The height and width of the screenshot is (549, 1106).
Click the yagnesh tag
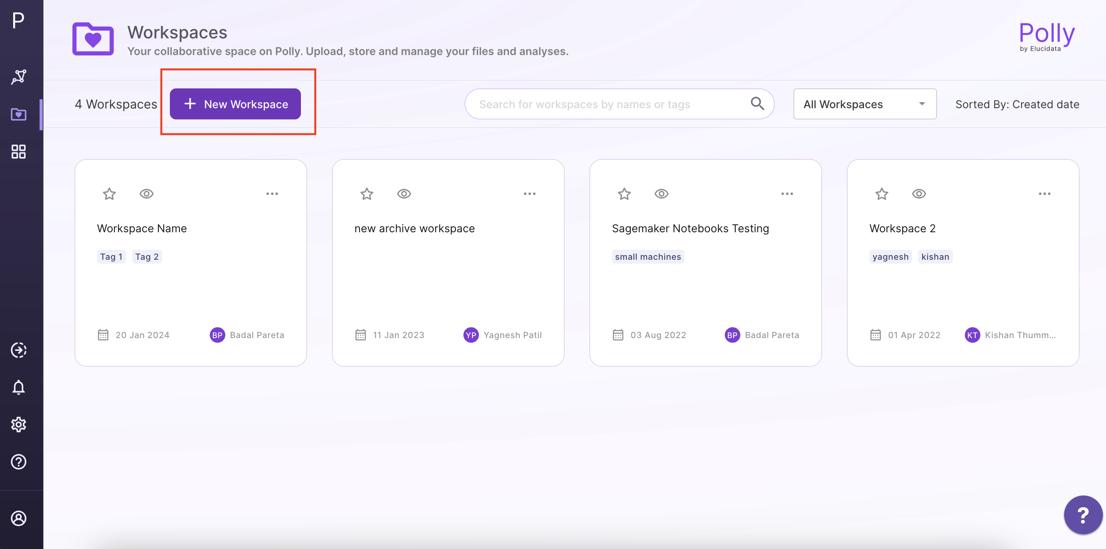[x=890, y=257]
